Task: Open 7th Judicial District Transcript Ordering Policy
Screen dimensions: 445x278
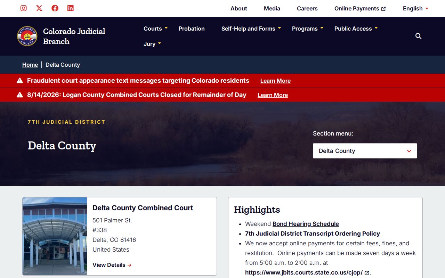Action: (x=313, y=234)
